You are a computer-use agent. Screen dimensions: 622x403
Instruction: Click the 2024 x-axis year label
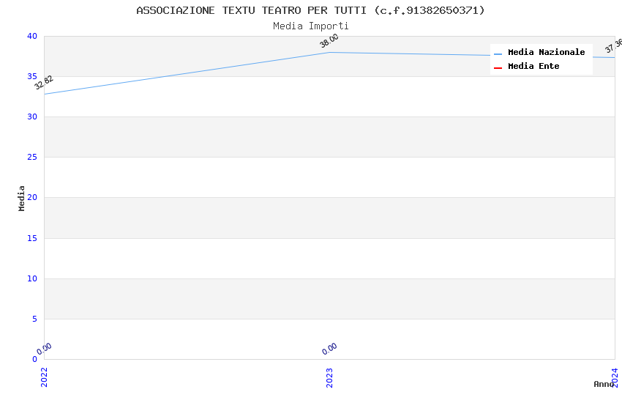(x=615, y=377)
